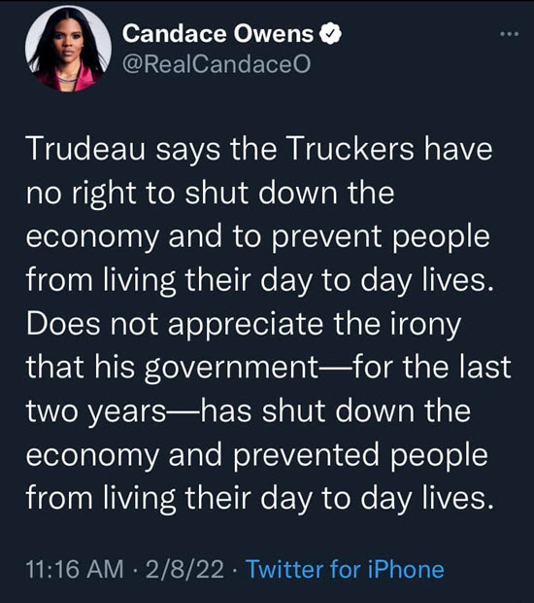534x603 pixels.
Task: Click the first line from living their day
Action: [259, 281]
